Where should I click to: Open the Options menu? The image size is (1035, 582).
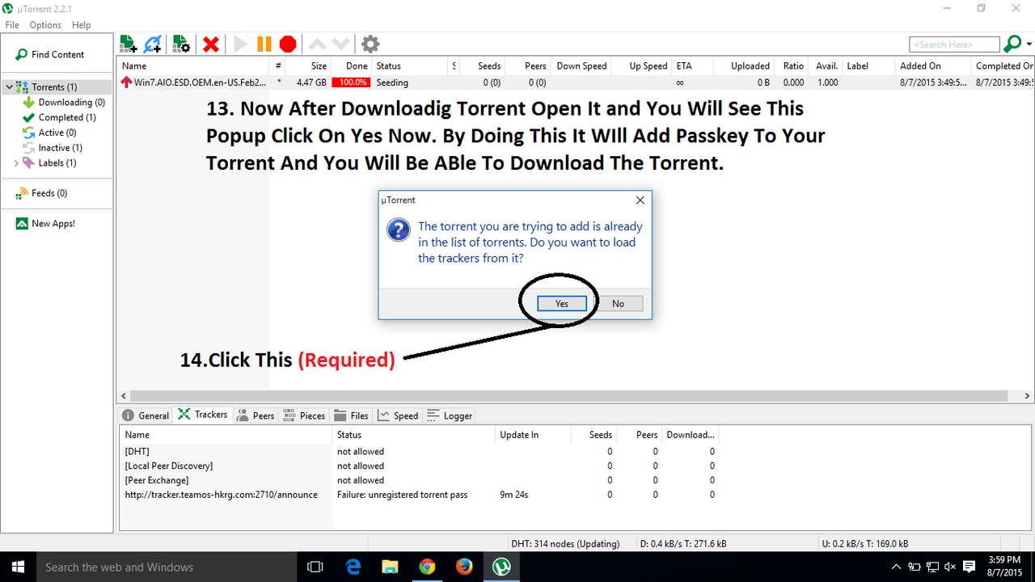pos(45,25)
